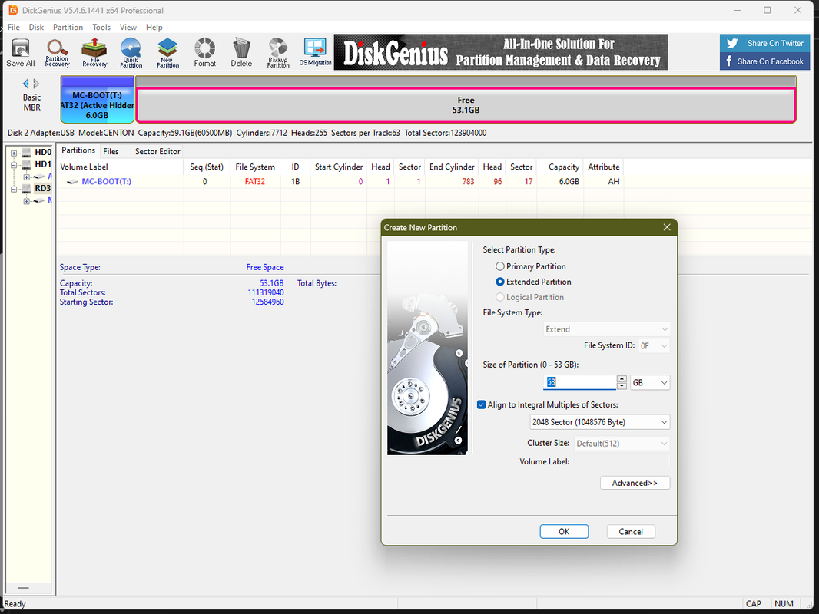
Task: Select the Extended Partition radio button
Action: (x=500, y=282)
